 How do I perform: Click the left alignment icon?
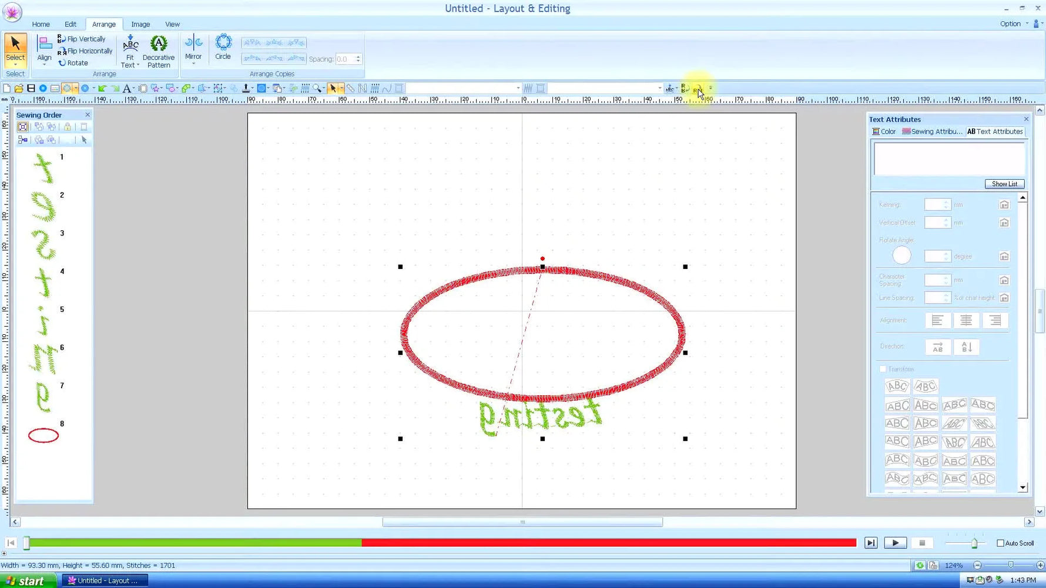(x=937, y=320)
